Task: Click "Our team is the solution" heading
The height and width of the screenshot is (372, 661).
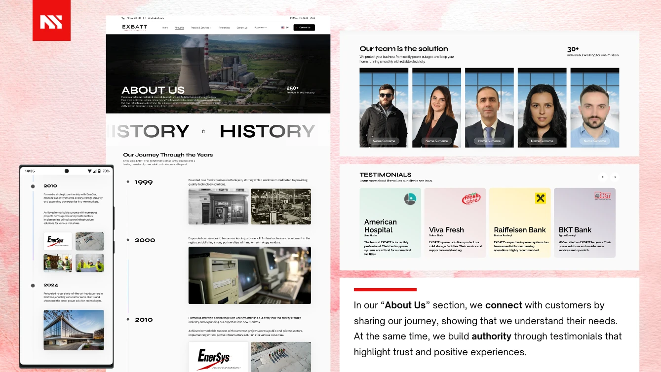Action: coord(404,49)
